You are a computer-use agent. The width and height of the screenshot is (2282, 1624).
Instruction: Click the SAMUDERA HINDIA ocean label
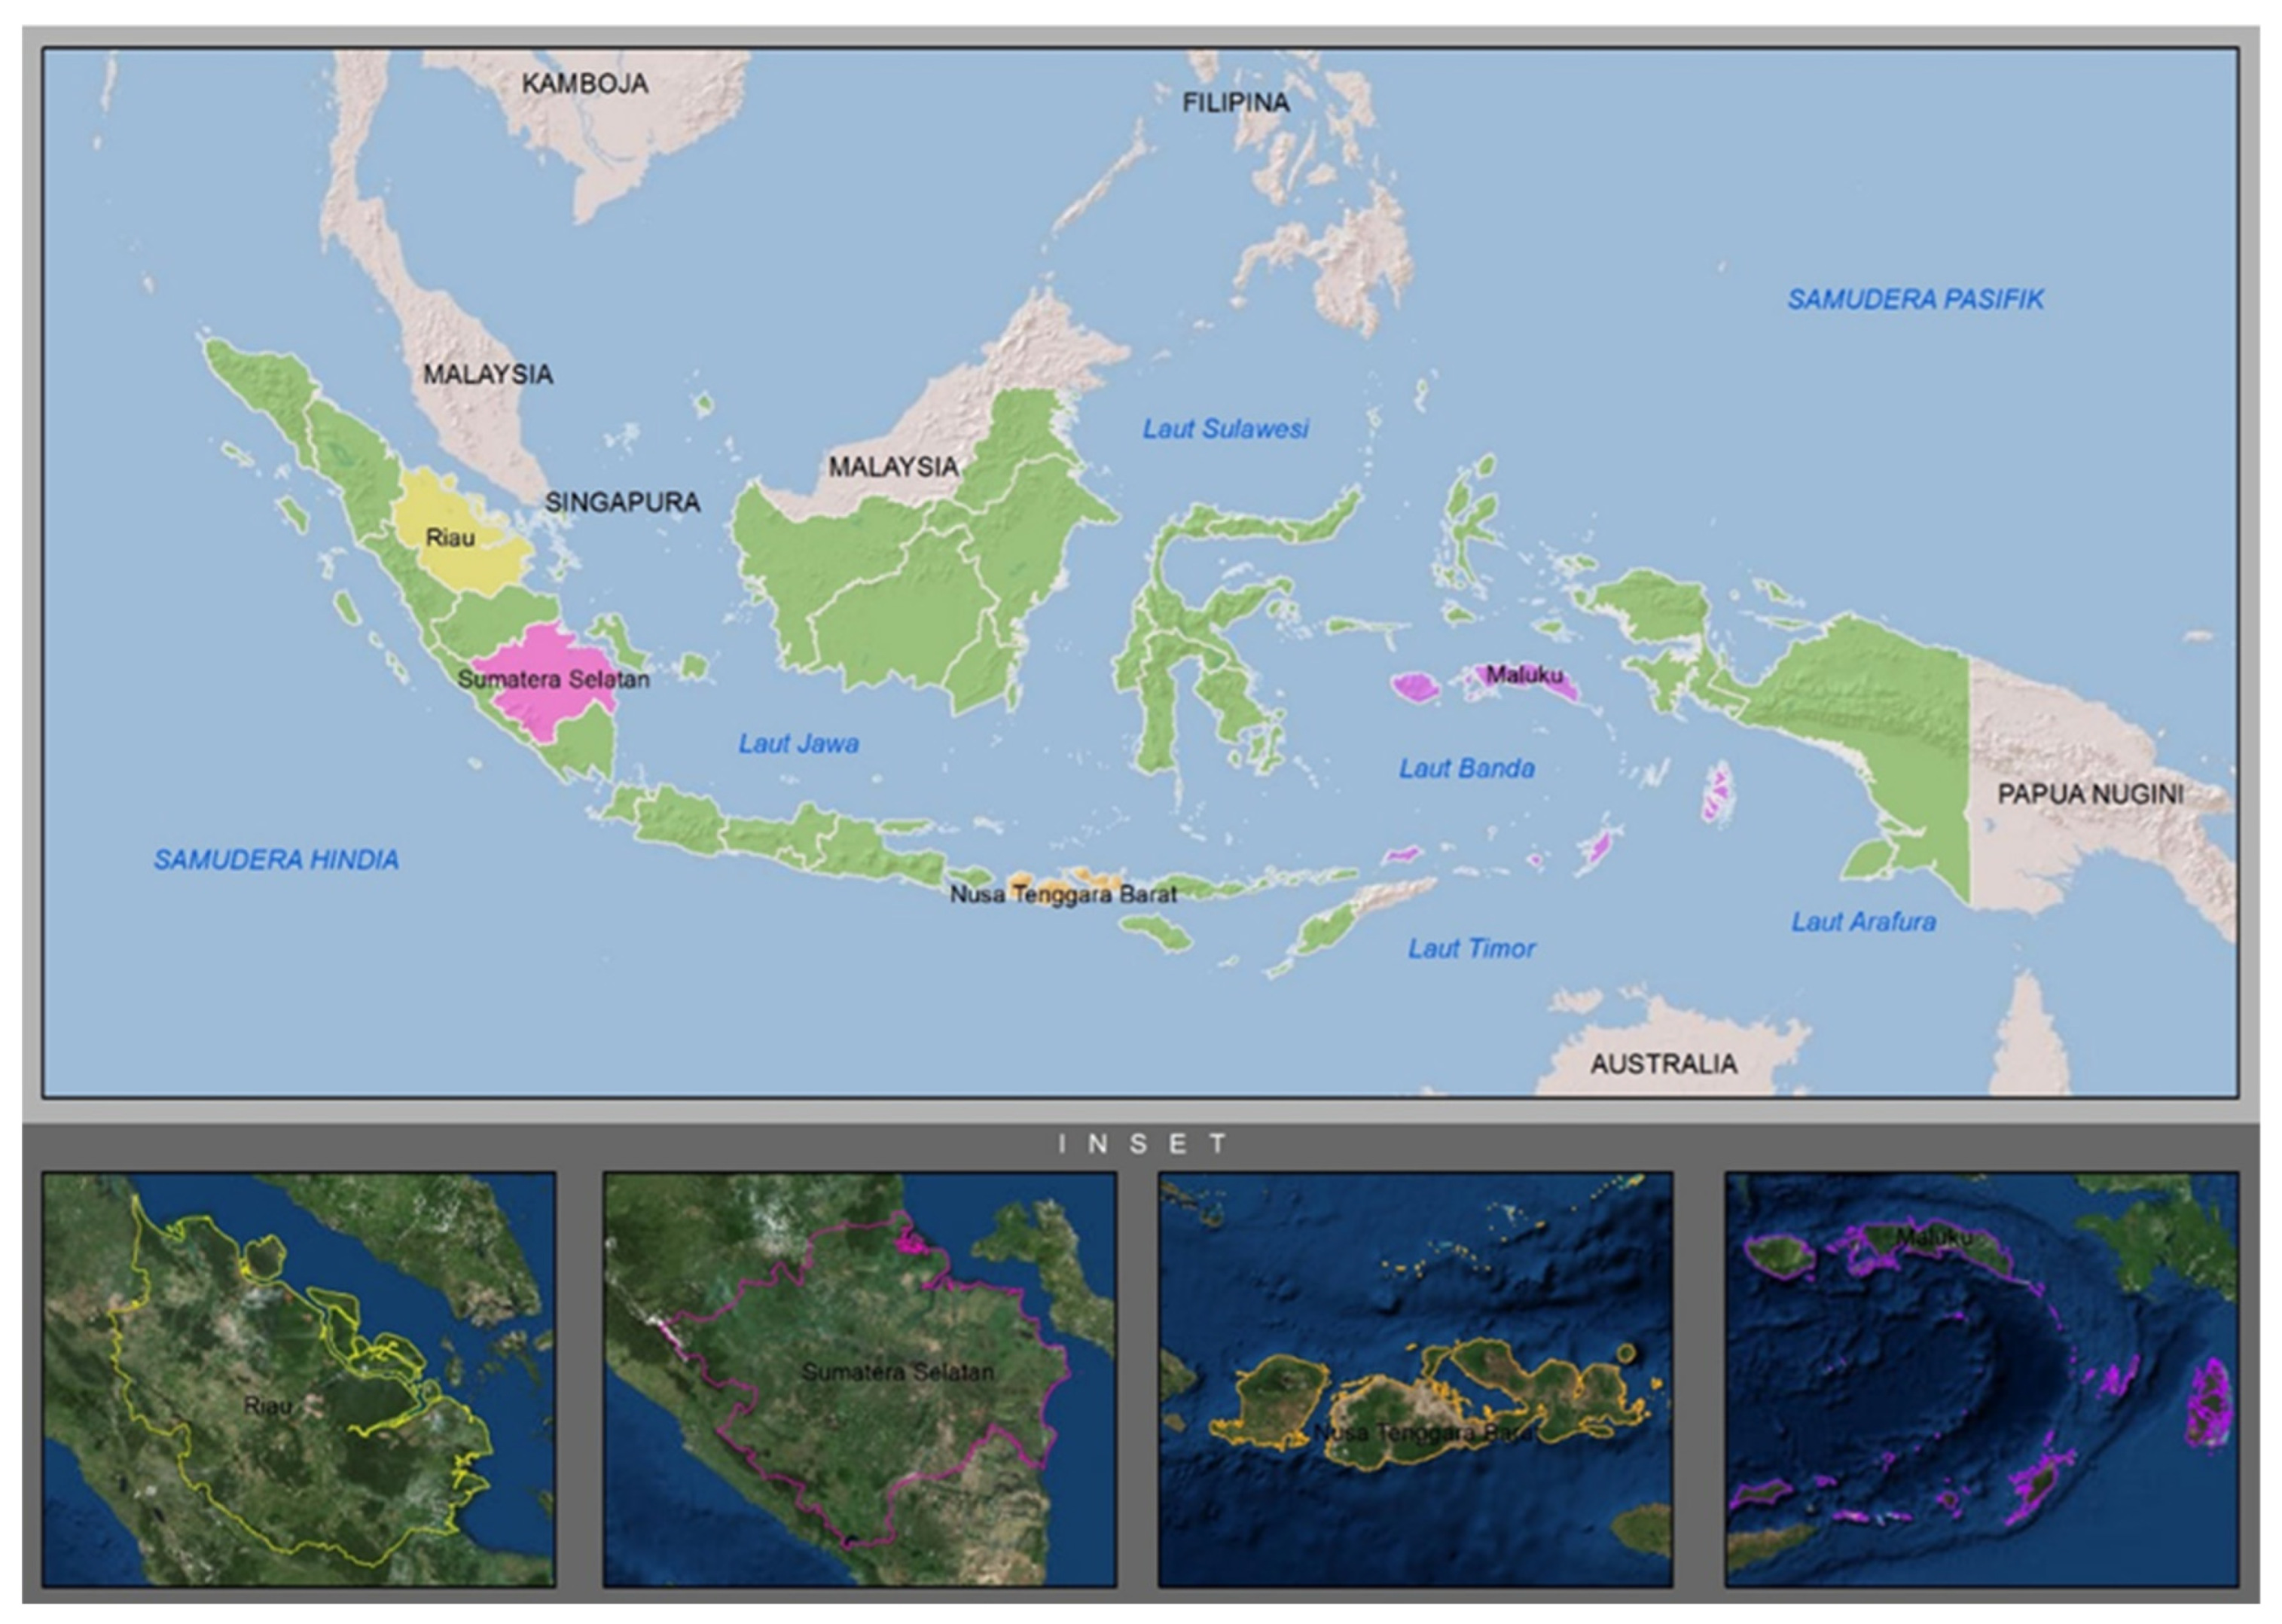276,860
